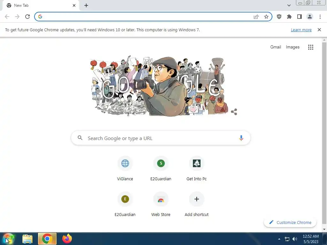Open the Get Into Pc shortcut
Viewport: 327px width, 245px height.
[x=196, y=169]
